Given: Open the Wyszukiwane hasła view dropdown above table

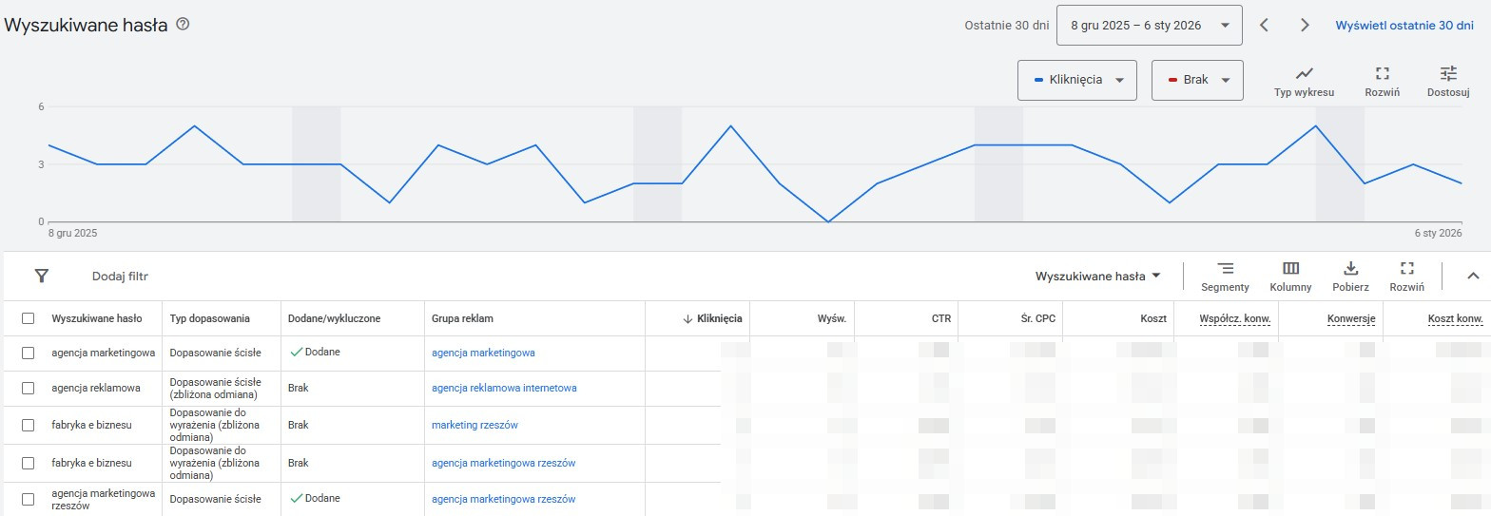Looking at the screenshot, I should 1098,277.
